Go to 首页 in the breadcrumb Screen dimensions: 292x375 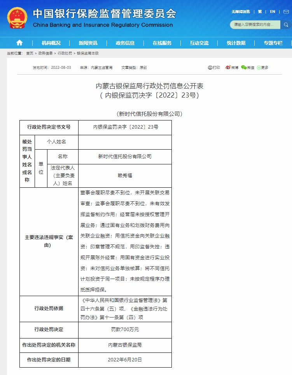[x=30, y=53]
